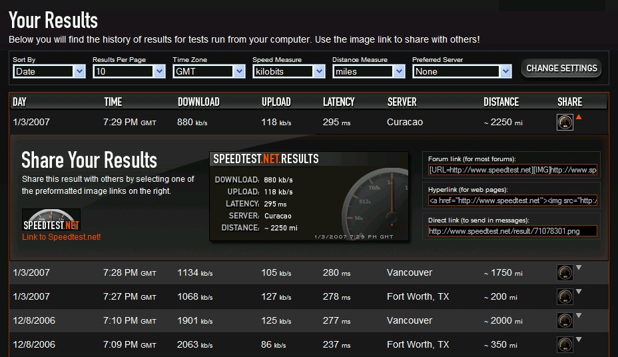
Task: Select the Forum link text field
Action: tap(512, 170)
